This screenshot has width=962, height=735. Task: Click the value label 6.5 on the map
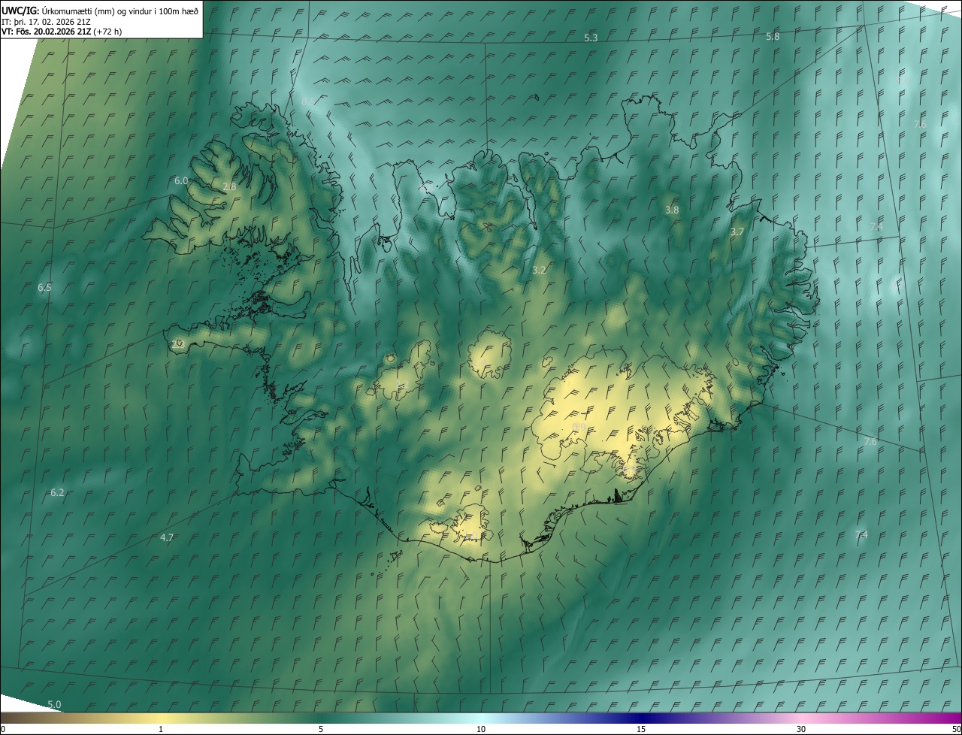pos(44,288)
